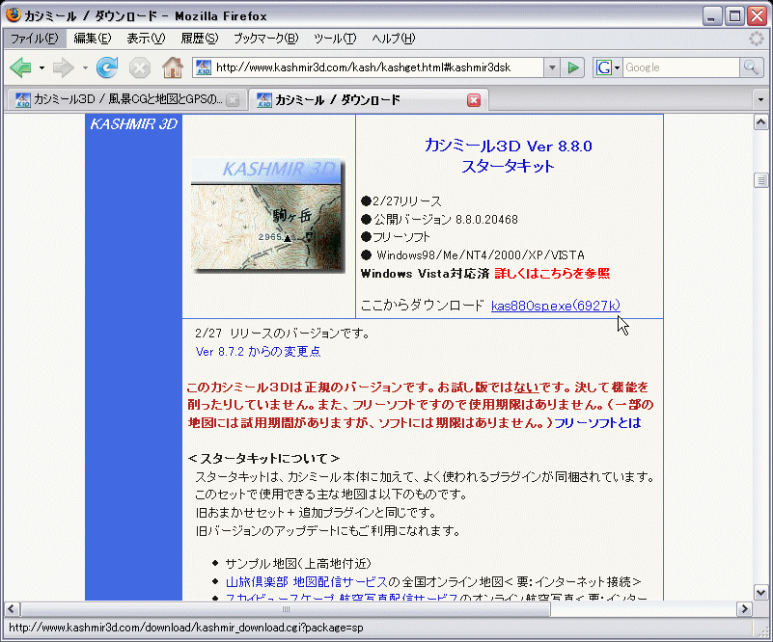773x642 pixels.
Task: Click text 公開バージョン 8.8.0.20468
Action: 446,220
